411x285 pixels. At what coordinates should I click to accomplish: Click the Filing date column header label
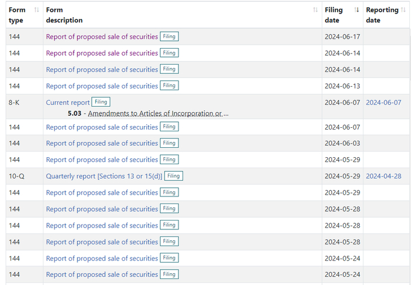(333, 15)
